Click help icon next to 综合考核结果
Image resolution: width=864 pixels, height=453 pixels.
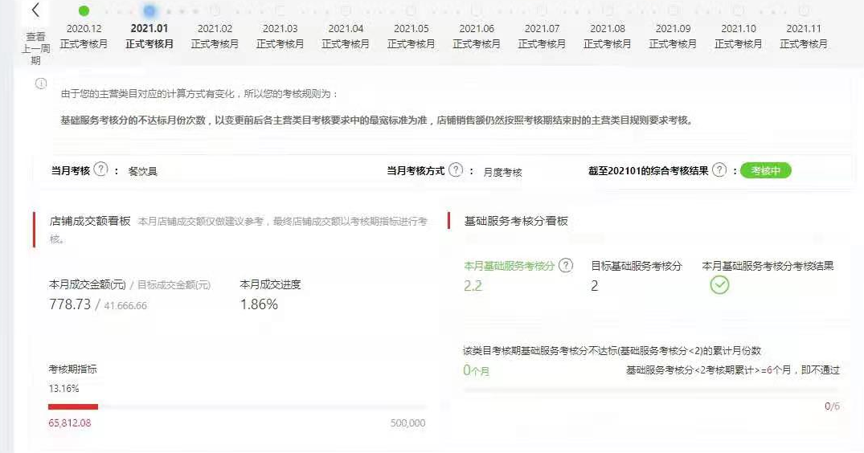point(719,169)
